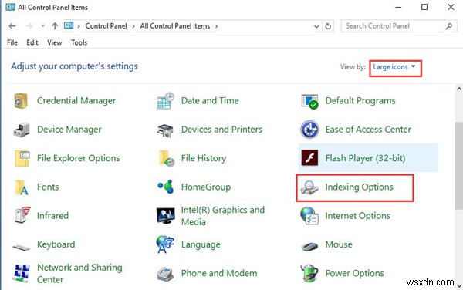Click the File History folder icon

click(x=166, y=158)
